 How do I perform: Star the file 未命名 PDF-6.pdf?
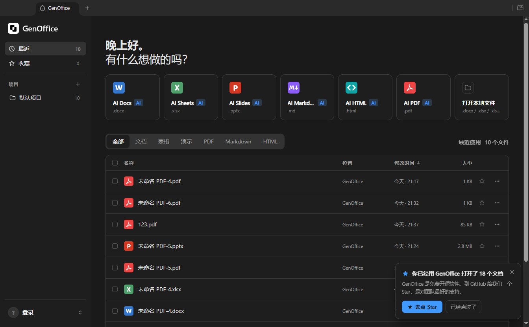(x=482, y=203)
